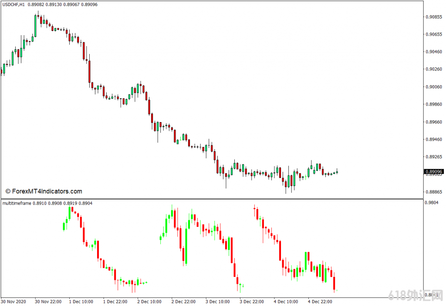The width and height of the screenshot is (446, 306).
Task: Click the 618 watermark logo in the corner
Action: click(414, 296)
